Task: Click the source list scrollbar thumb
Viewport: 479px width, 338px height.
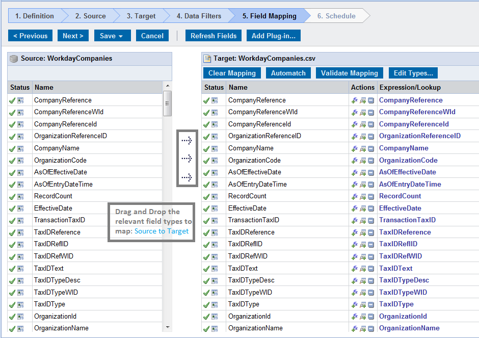Action: [x=168, y=103]
